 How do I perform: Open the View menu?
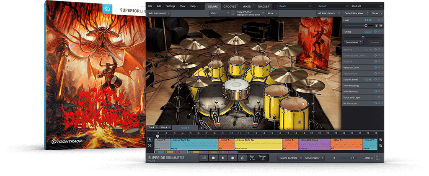click(x=183, y=6)
